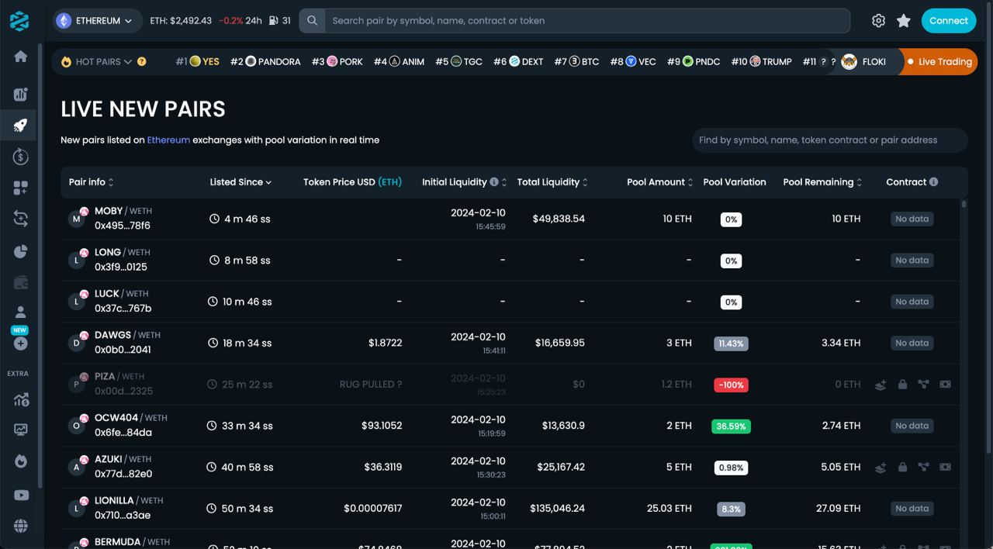Screen dimensions: 993x549
Task: Click total liquidity $135,046.24
Action: pos(557,509)
